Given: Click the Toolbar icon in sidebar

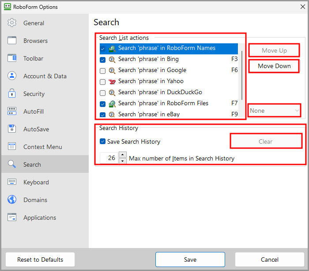Looking at the screenshot, I should (12, 58).
